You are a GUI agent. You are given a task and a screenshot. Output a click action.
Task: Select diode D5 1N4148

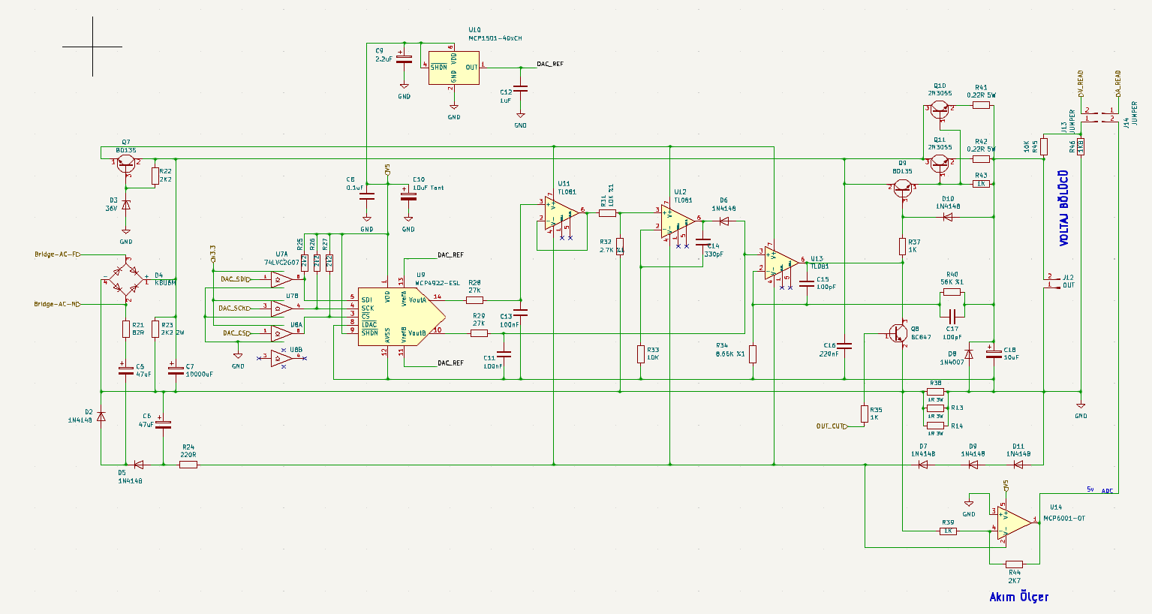[x=138, y=465]
